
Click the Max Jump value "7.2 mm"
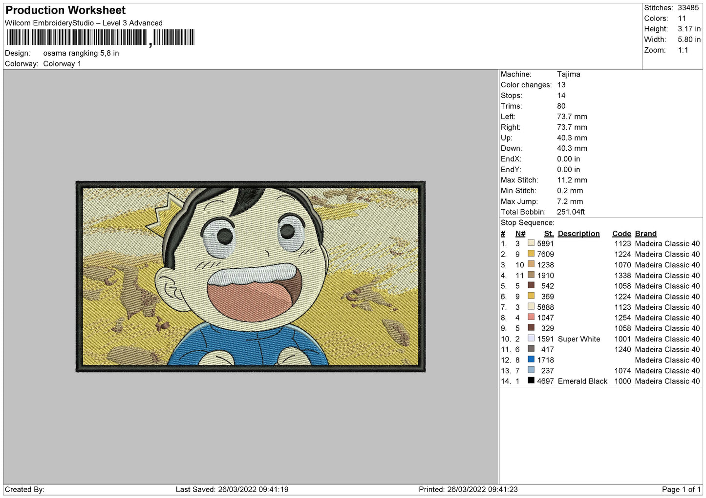click(x=570, y=201)
